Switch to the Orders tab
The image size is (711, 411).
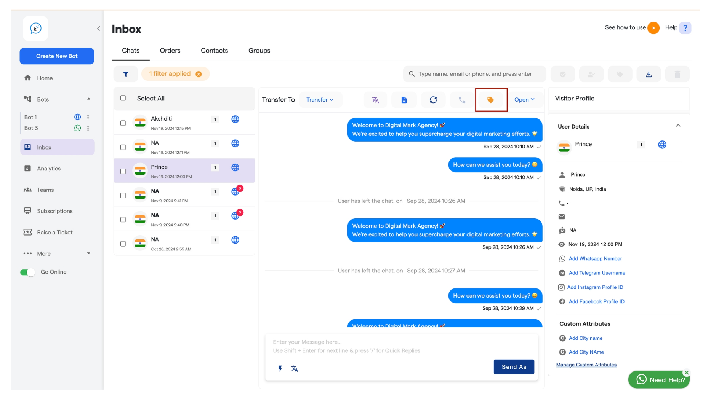click(x=170, y=51)
